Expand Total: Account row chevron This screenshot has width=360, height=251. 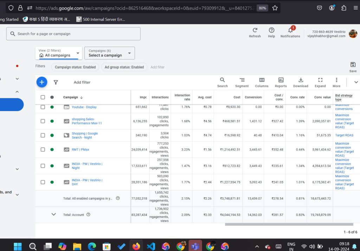pos(53,214)
